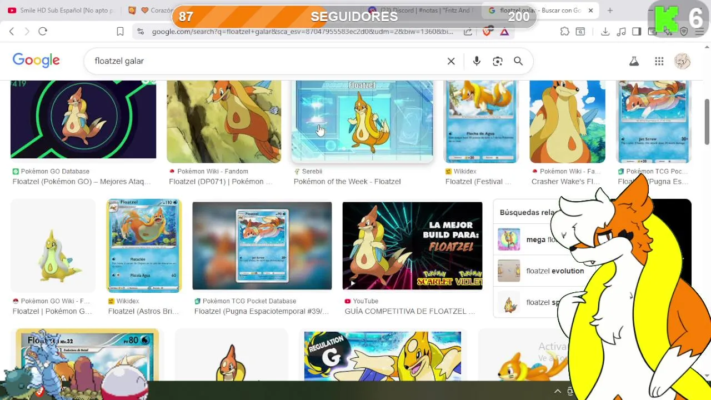Clear the search query with the X
Image resolution: width=711 pixels, height=400 pixels.
(451, 61)
